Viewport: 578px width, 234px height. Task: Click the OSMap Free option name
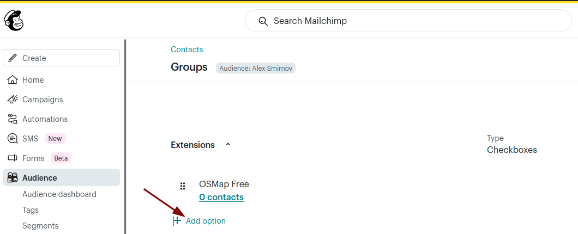pyautogui.click(x=224, y=183)
